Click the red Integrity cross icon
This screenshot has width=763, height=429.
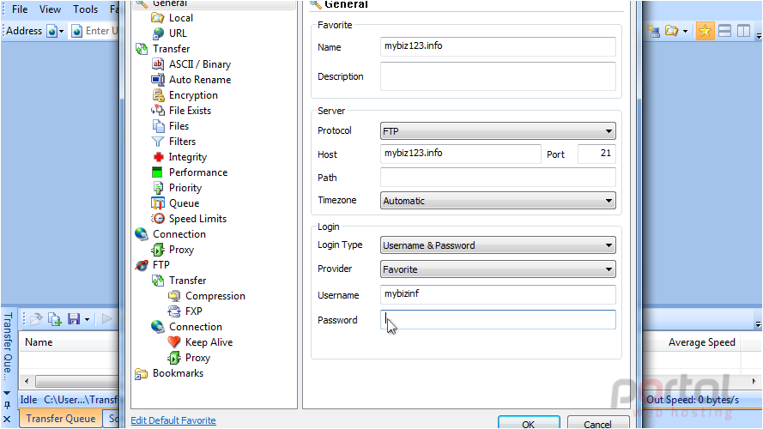pyautogui.click(x=158, y=157)
